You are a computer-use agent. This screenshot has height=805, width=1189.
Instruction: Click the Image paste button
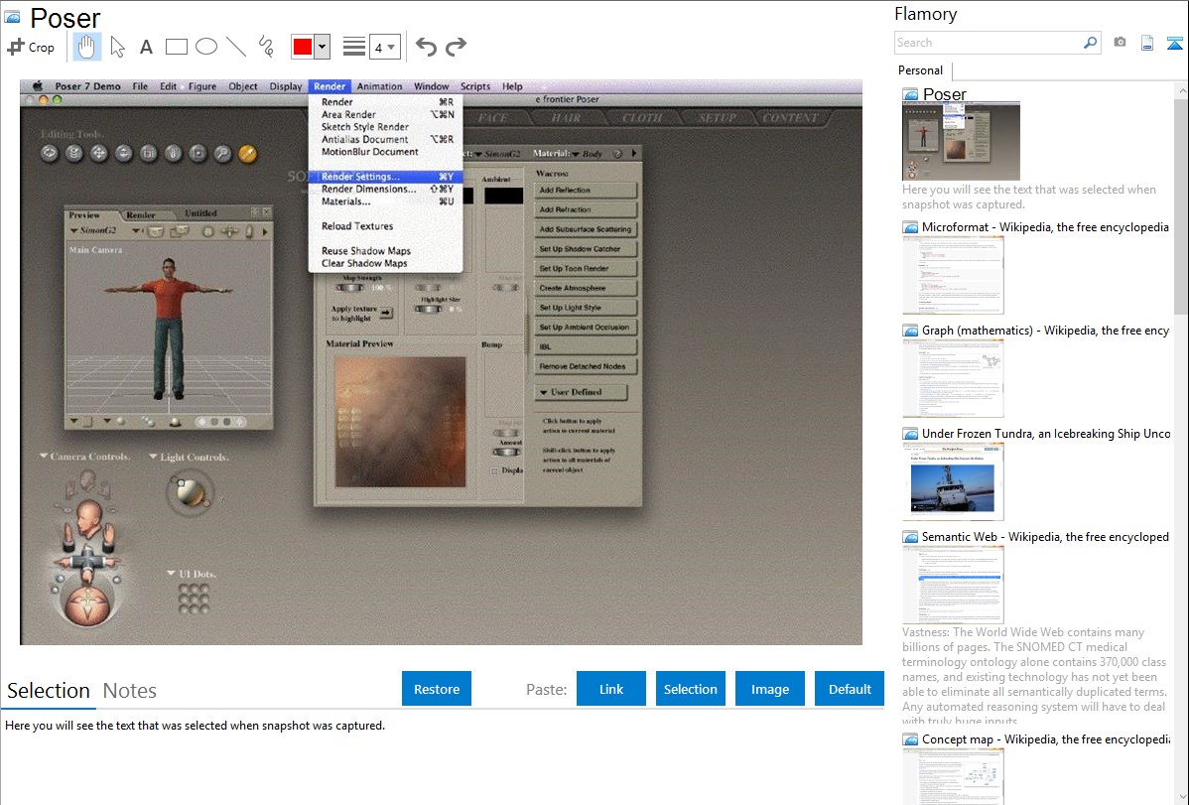click(769, 689)
